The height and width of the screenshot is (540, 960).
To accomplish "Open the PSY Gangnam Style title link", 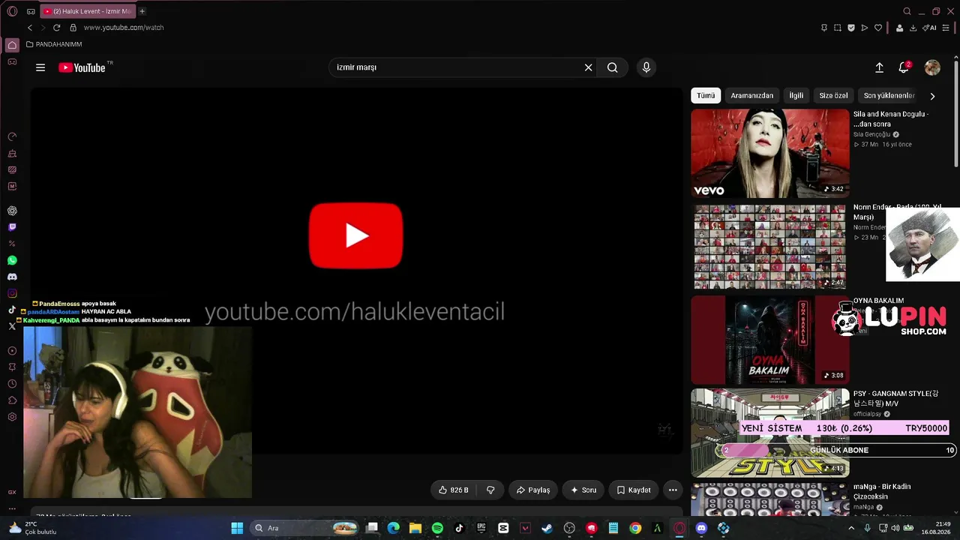I will [x=895, y=398].
